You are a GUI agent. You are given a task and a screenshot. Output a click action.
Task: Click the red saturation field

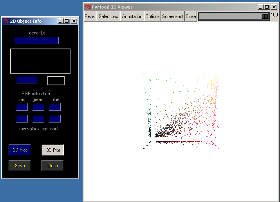(22, 107)
